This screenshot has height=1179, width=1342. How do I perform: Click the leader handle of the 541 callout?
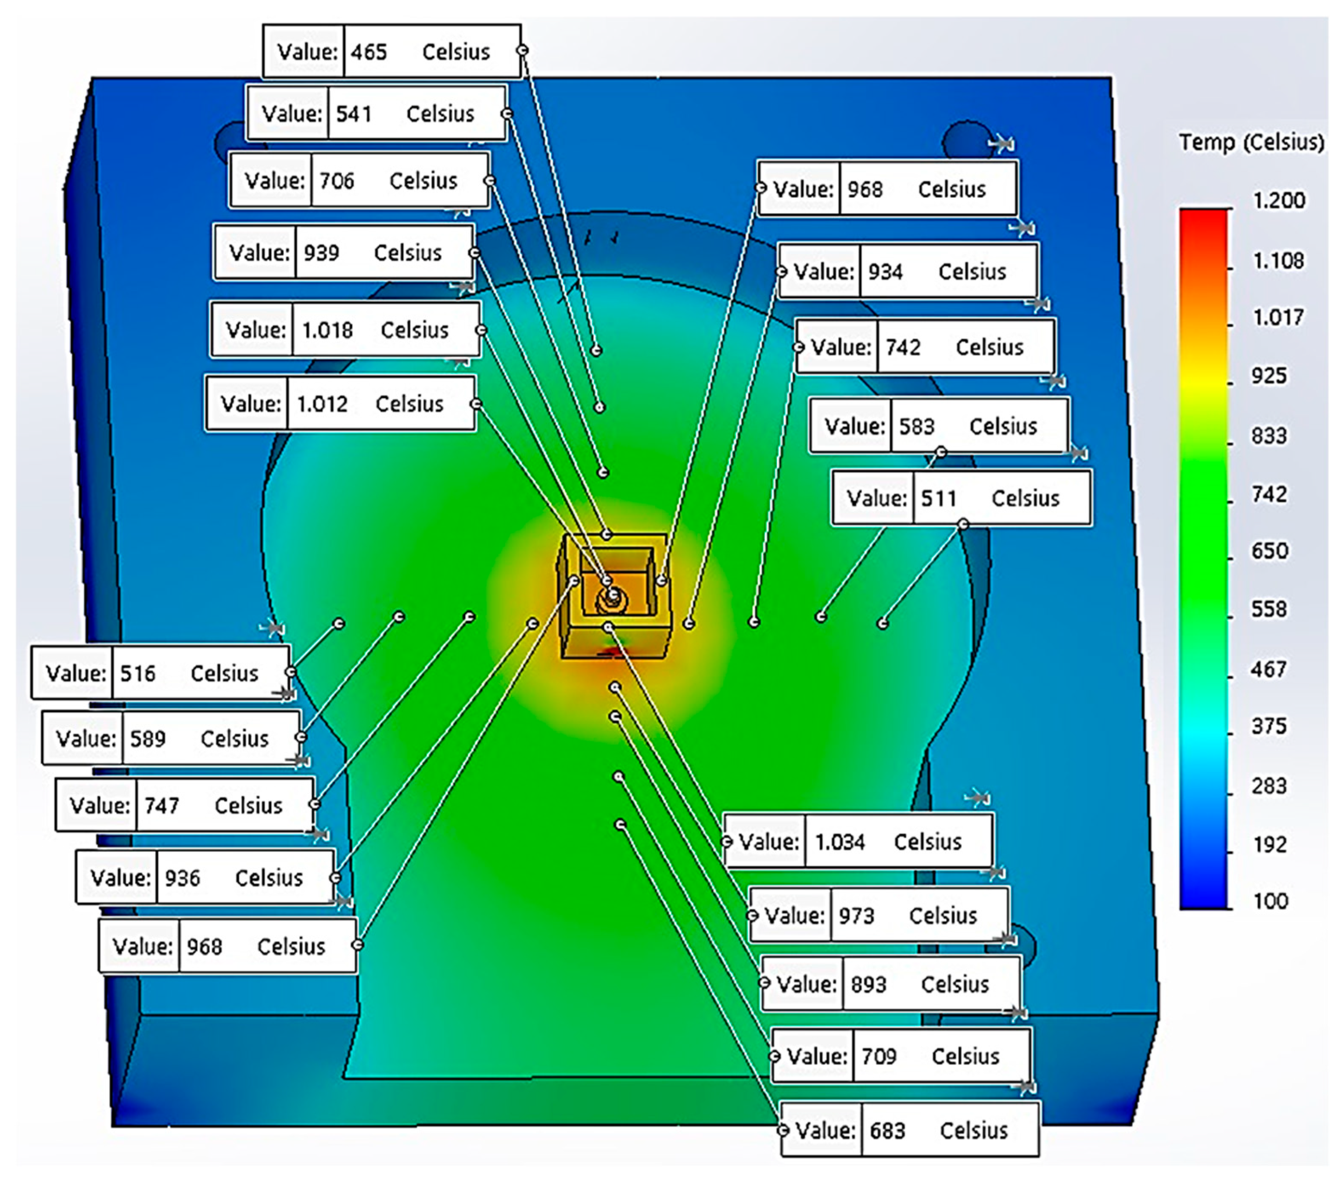[507, 114]
